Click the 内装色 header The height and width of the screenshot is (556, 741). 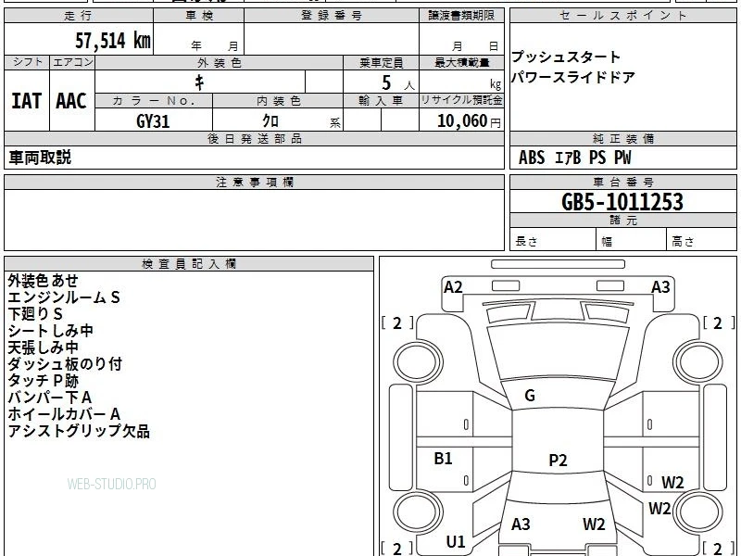click(x=279, y=101)
